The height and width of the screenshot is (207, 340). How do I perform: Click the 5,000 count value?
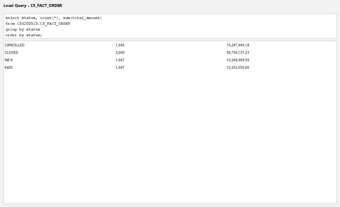120,53
